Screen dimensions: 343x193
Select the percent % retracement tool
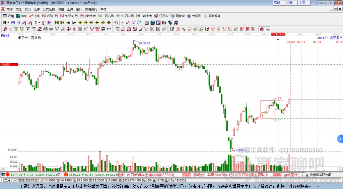click(184, 29)
